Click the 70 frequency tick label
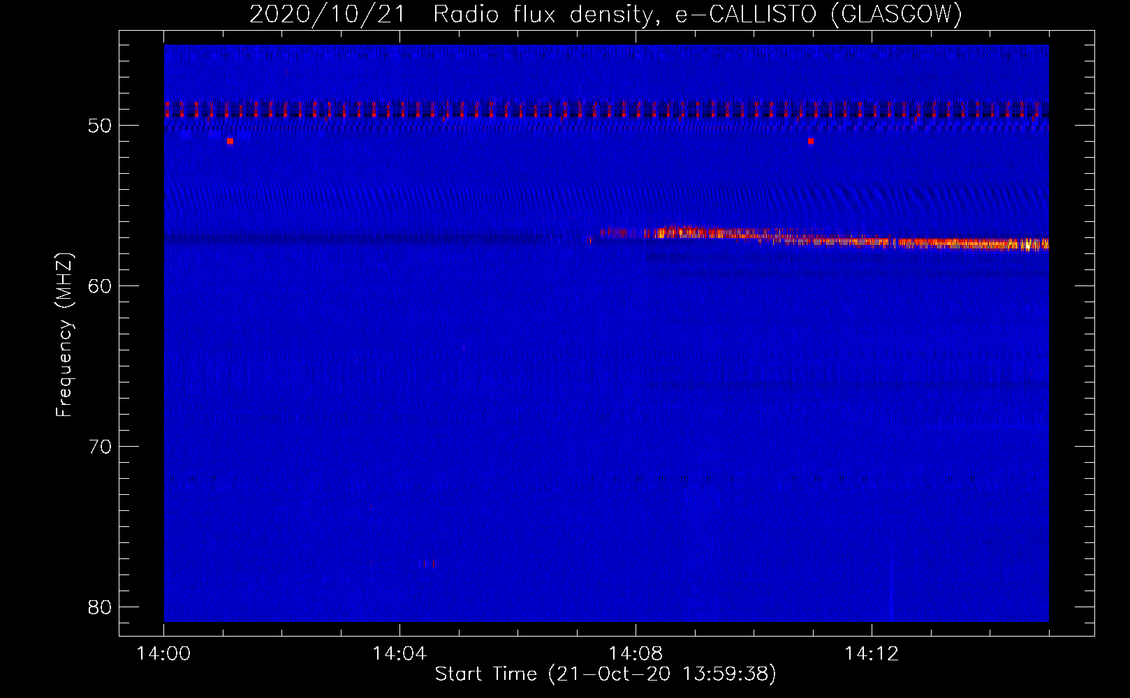This screenshot has height=698, width=1130. (x=101, y=447)
